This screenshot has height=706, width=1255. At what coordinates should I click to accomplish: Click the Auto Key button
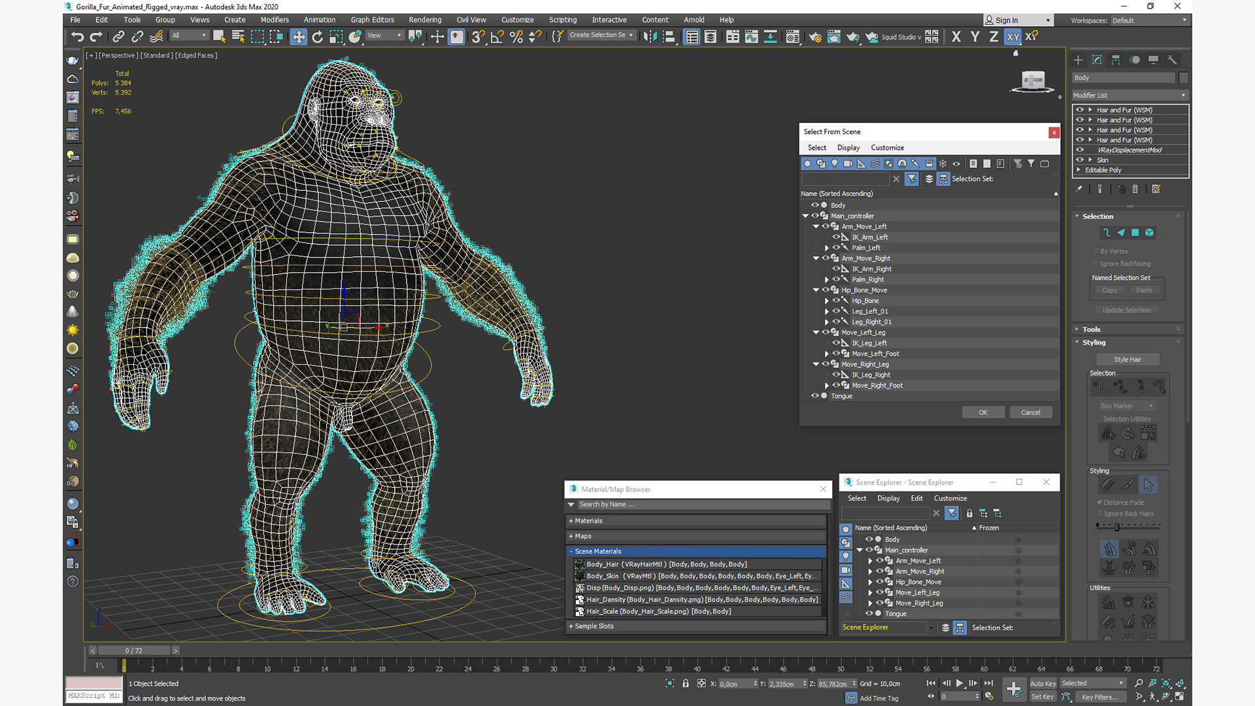tap(1043, 684)
